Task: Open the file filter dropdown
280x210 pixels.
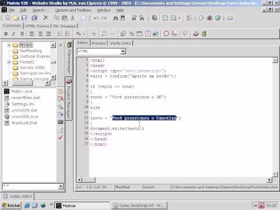Action: click(x=61, y=187)
